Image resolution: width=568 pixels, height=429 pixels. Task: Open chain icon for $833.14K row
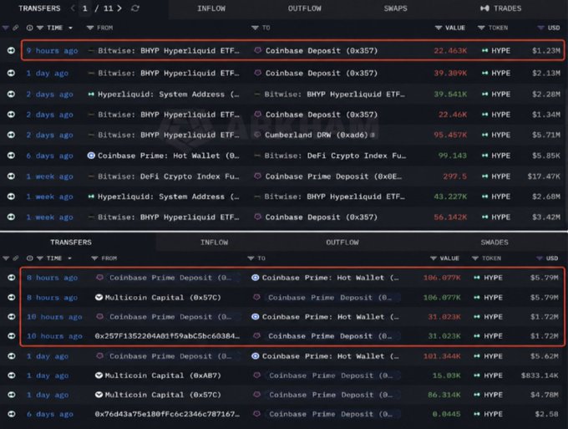pos(11,375)
